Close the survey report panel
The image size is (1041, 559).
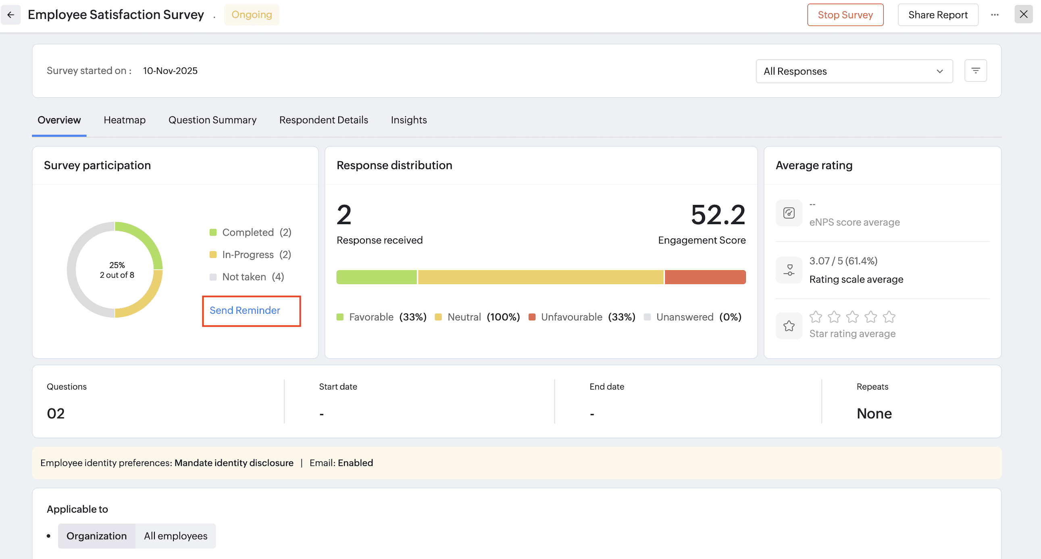click(1023, 15)
